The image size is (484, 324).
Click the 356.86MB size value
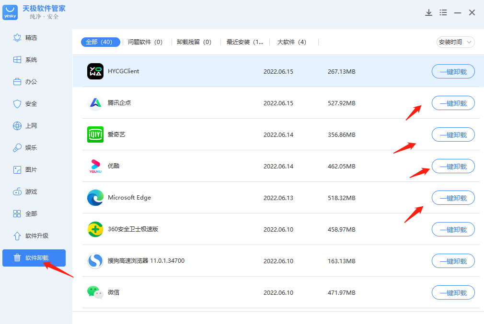[x=341, y=134]
